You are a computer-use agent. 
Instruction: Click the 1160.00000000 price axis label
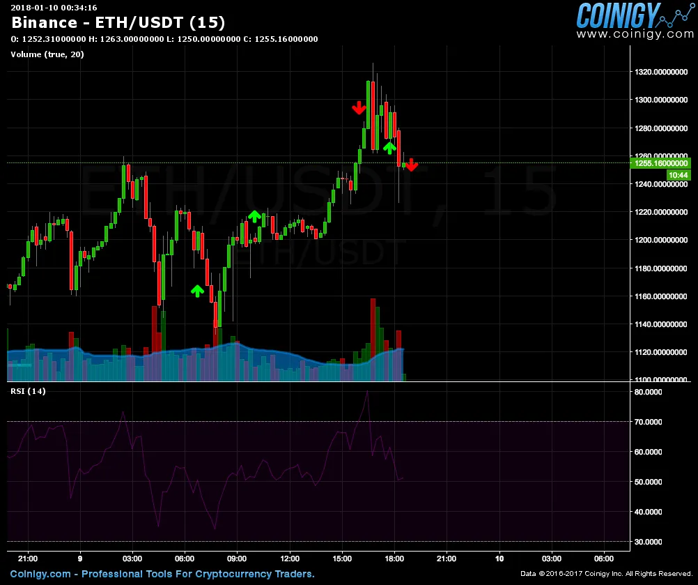tap(661, 296)
